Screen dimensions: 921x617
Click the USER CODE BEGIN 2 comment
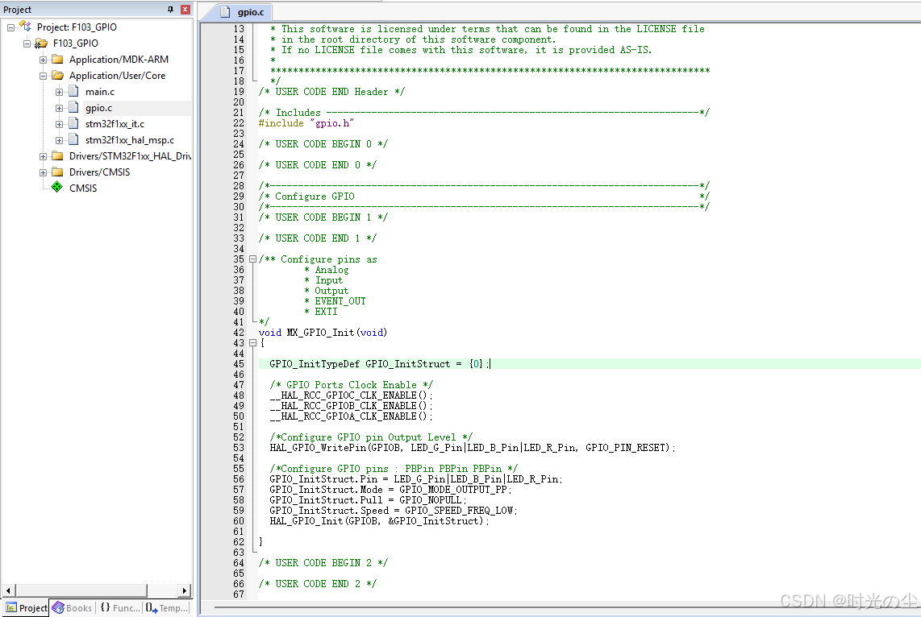(x=323, y=563)
